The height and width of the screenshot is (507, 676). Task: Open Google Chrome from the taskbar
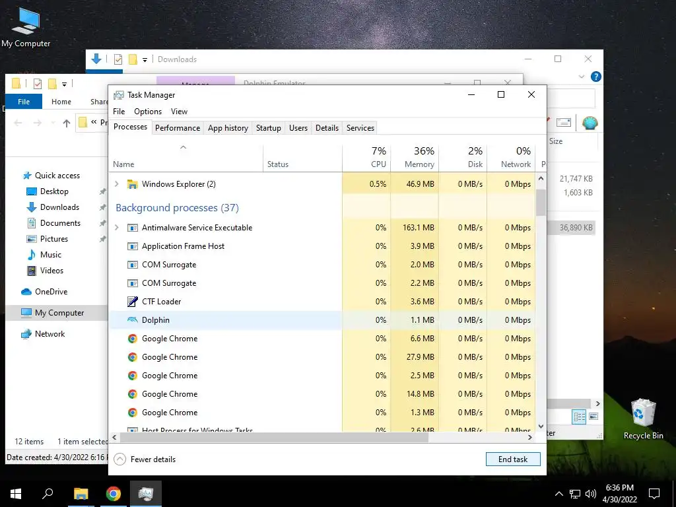114,494
